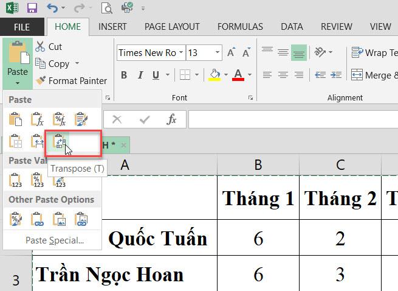Viewport: 398px width, 291px height.
Task: Open Print Preview from quick access toolbar
Action: (x=107, y=8)
